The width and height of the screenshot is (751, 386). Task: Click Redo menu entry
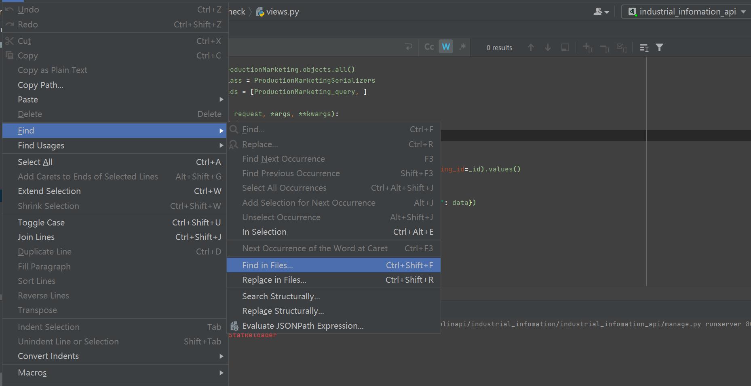pos(114,25)
